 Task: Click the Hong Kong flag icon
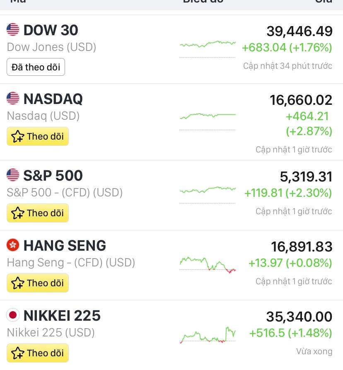point(13,245)
